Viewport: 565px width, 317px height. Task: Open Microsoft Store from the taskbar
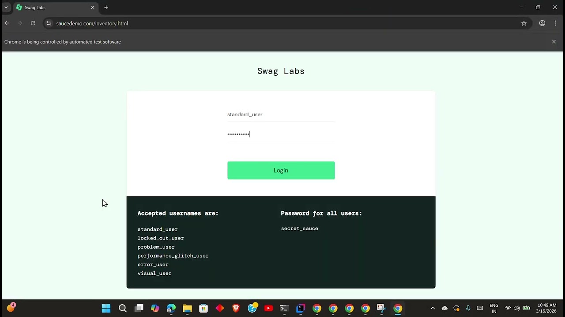click(203, 308)
